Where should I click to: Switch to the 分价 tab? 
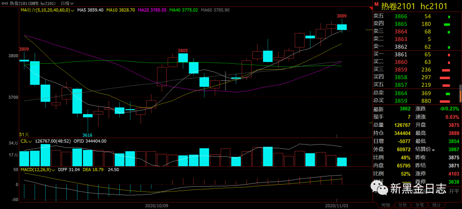pyautogui.click(x=403, y=205)
